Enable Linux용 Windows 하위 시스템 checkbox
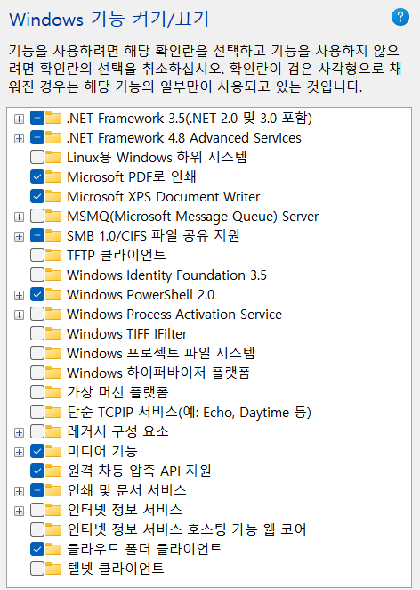Viewport: 420px width, 590px height. coord(37,157)
